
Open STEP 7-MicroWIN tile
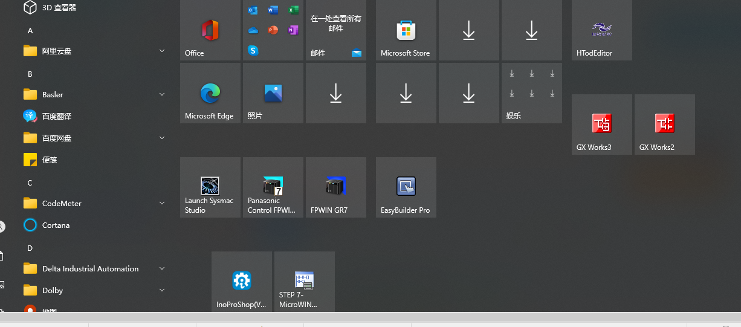[x=304, y=282]
